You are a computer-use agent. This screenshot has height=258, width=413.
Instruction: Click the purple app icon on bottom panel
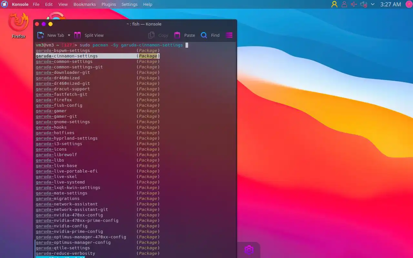[x=249, y=250]
